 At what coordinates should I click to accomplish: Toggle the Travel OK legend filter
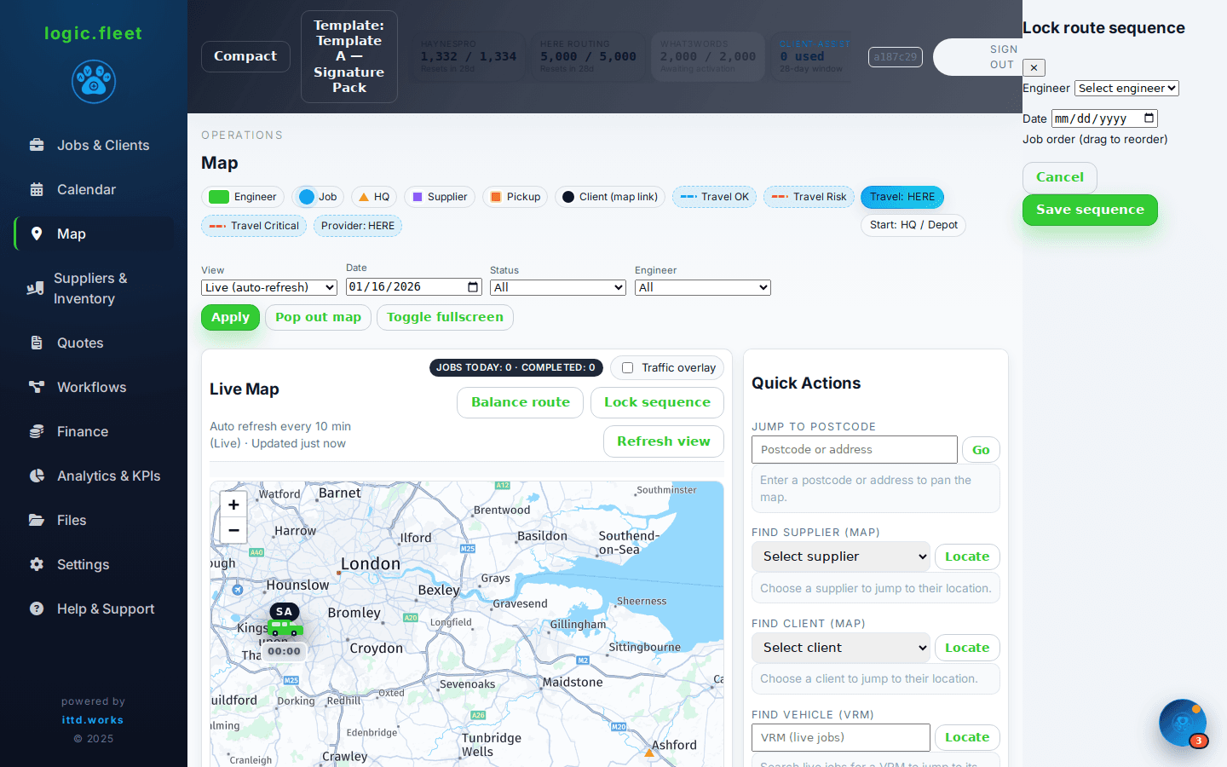tap(714, 197)
